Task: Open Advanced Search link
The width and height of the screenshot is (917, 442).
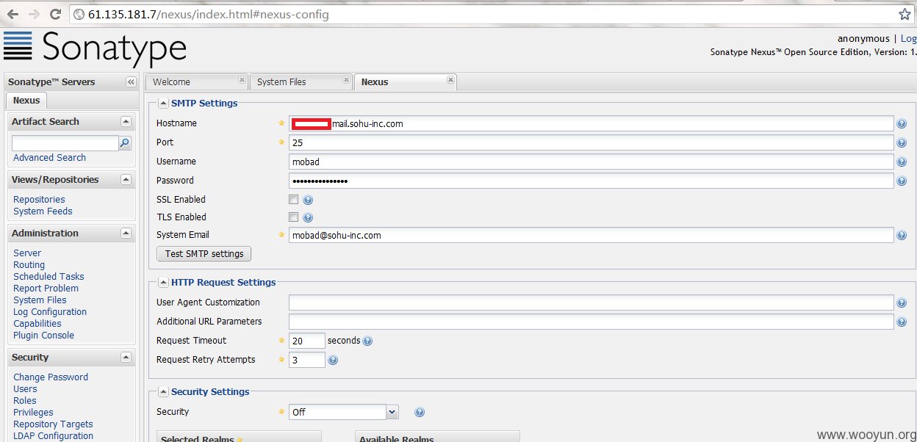Action: pyautogui.click(x=49, y=158)
